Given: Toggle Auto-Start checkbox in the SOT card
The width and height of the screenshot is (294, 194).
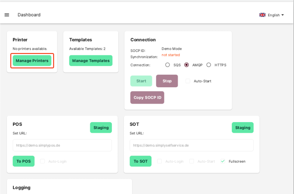Looking at the screenshot, I should click(x=192, y=161).
